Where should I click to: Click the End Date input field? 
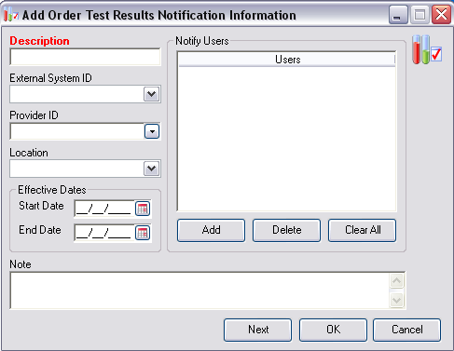104,233
